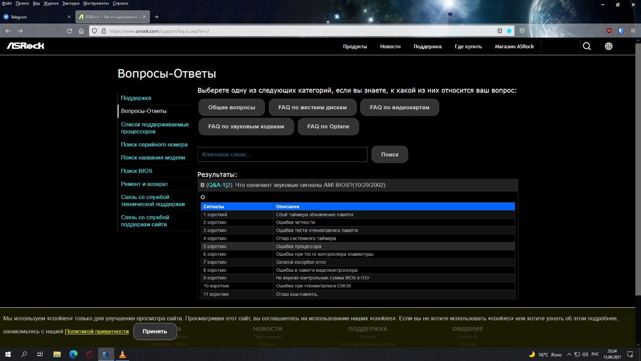The width and height of the screenshot is (641, 361).
Task: Open the Правка menu
Action: (23, 3)
